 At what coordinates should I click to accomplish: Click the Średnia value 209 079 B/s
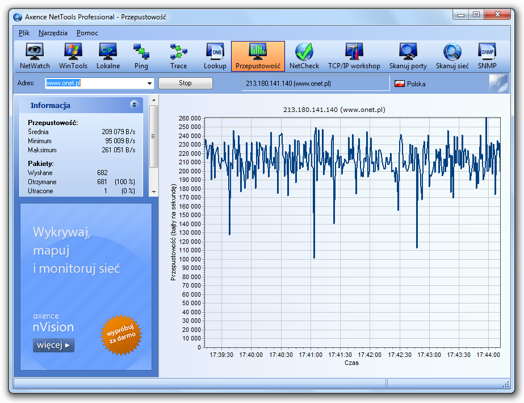click(x=118, y=132)
